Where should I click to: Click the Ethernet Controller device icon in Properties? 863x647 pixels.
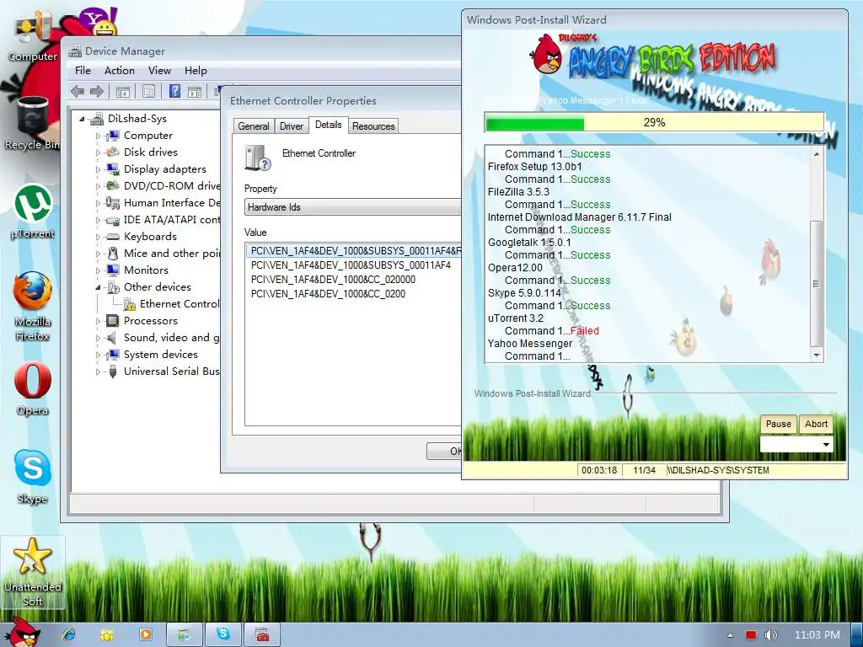click(x=258, y=158)
